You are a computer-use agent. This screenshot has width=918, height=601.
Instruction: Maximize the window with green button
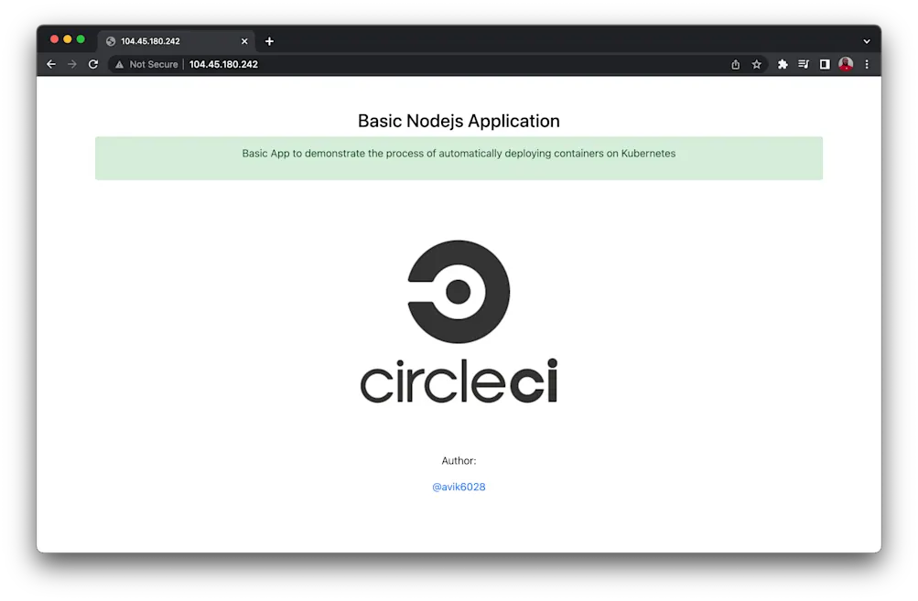[81, 39]
